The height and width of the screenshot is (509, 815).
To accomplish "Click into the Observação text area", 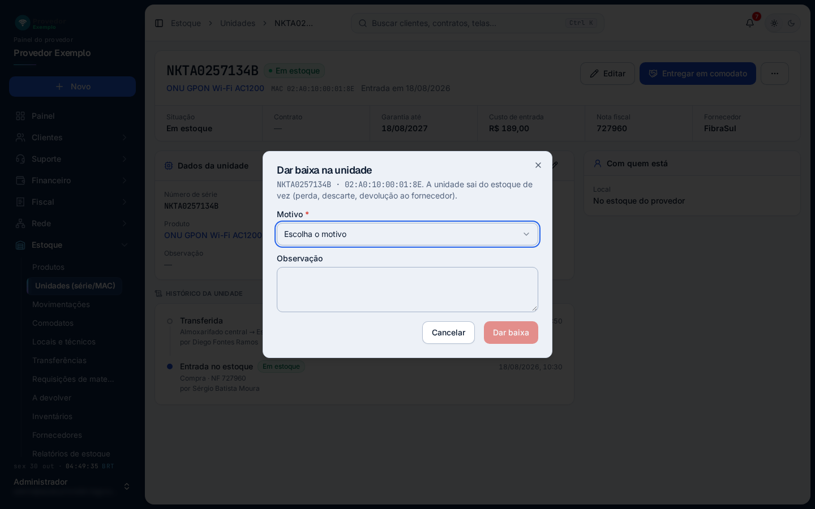I will click(x=407, y=290).
